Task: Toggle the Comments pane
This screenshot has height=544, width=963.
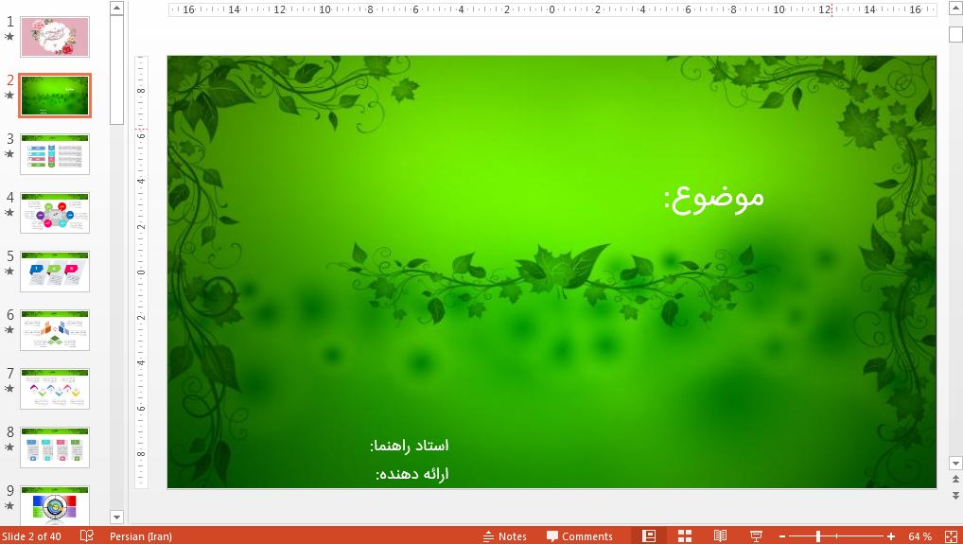Action: [x=579, y=536]
